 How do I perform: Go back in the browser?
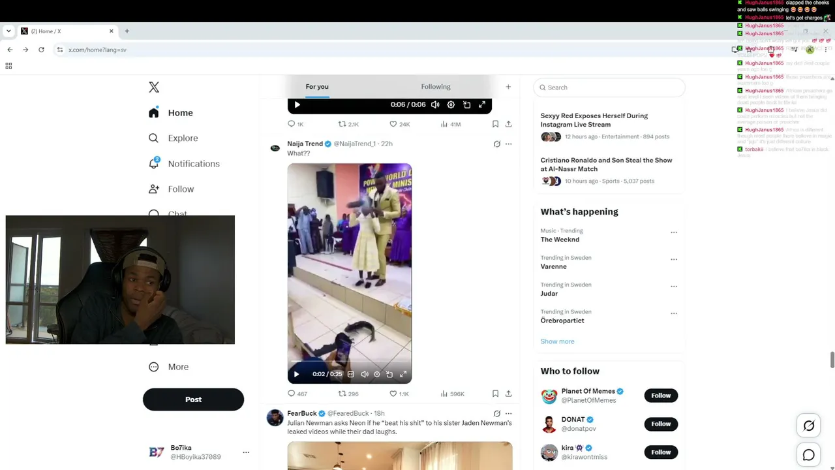tap(10, 50)
